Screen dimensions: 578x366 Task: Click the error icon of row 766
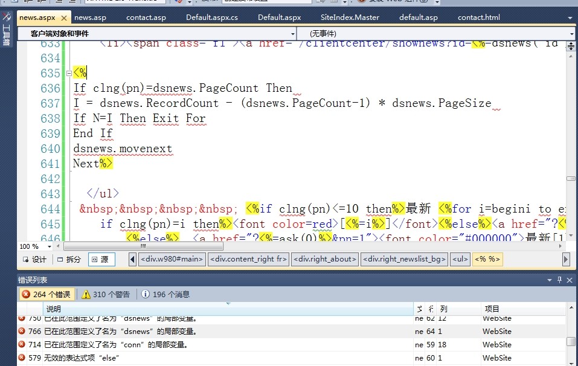22,331
